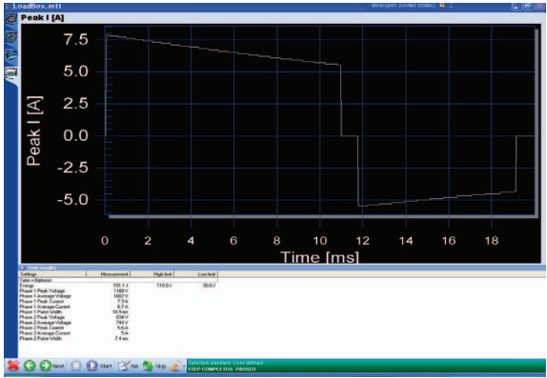This screenshot has height=378, width=547.
Task: Open the third sidebar folder icon
Action: tap(11, 54)
